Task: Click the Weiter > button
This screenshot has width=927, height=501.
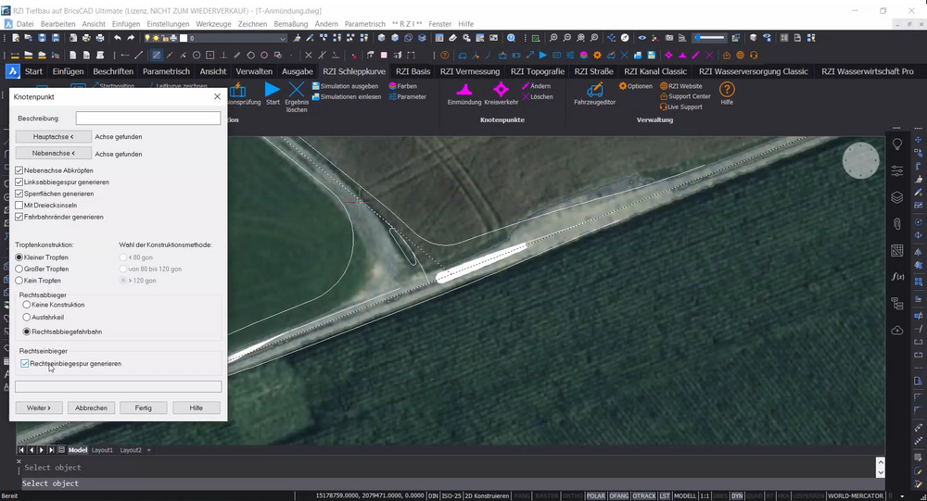Action: click(38, 407)
